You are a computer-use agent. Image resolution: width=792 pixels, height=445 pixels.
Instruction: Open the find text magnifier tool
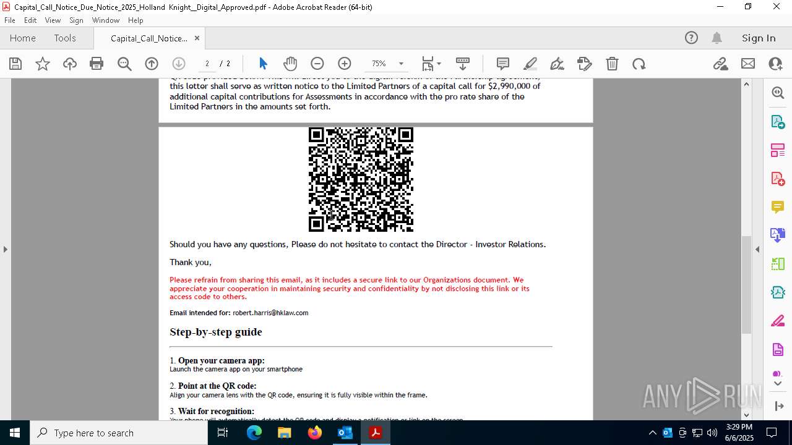pyautogui.click(x=124, y=64)
